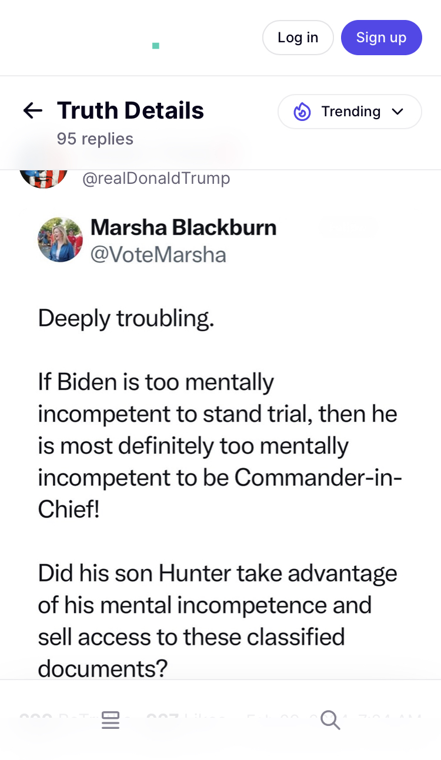Open the search magnifier in the bottom bar
The width and height of the screenshot is (441, 760).
coord(330,719)
